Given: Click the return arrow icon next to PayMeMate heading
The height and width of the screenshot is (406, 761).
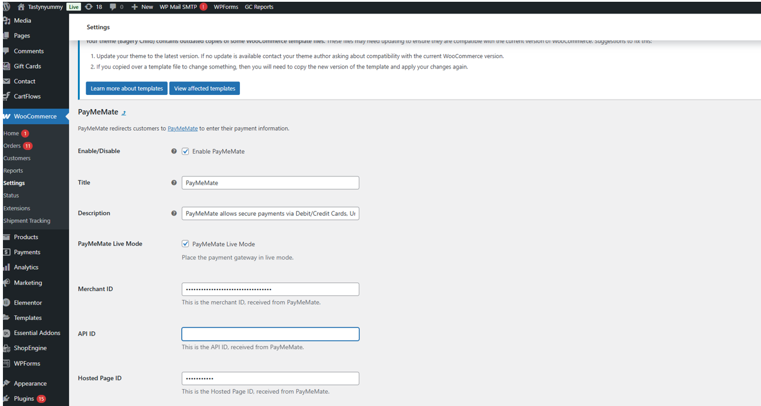Looking at the screenshot, I should 123,112.
